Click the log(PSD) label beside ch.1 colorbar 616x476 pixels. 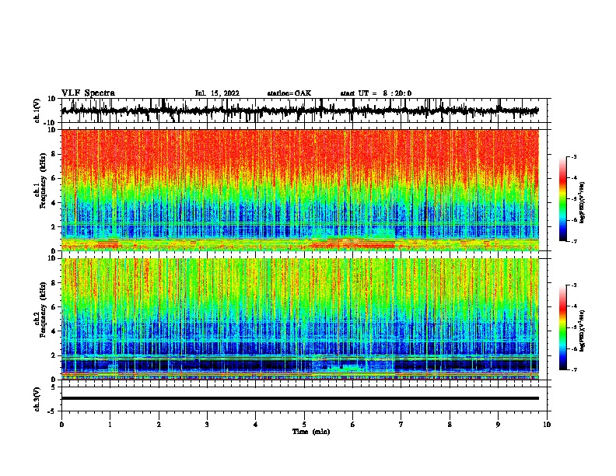coord(582,203)
